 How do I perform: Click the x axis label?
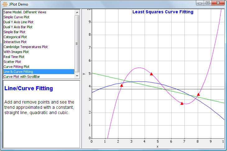pyautogui.click(x=158, y=147)
